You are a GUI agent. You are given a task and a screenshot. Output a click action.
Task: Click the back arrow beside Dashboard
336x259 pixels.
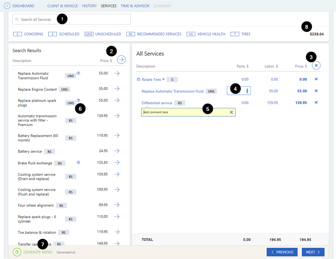[x=7, y=6]
